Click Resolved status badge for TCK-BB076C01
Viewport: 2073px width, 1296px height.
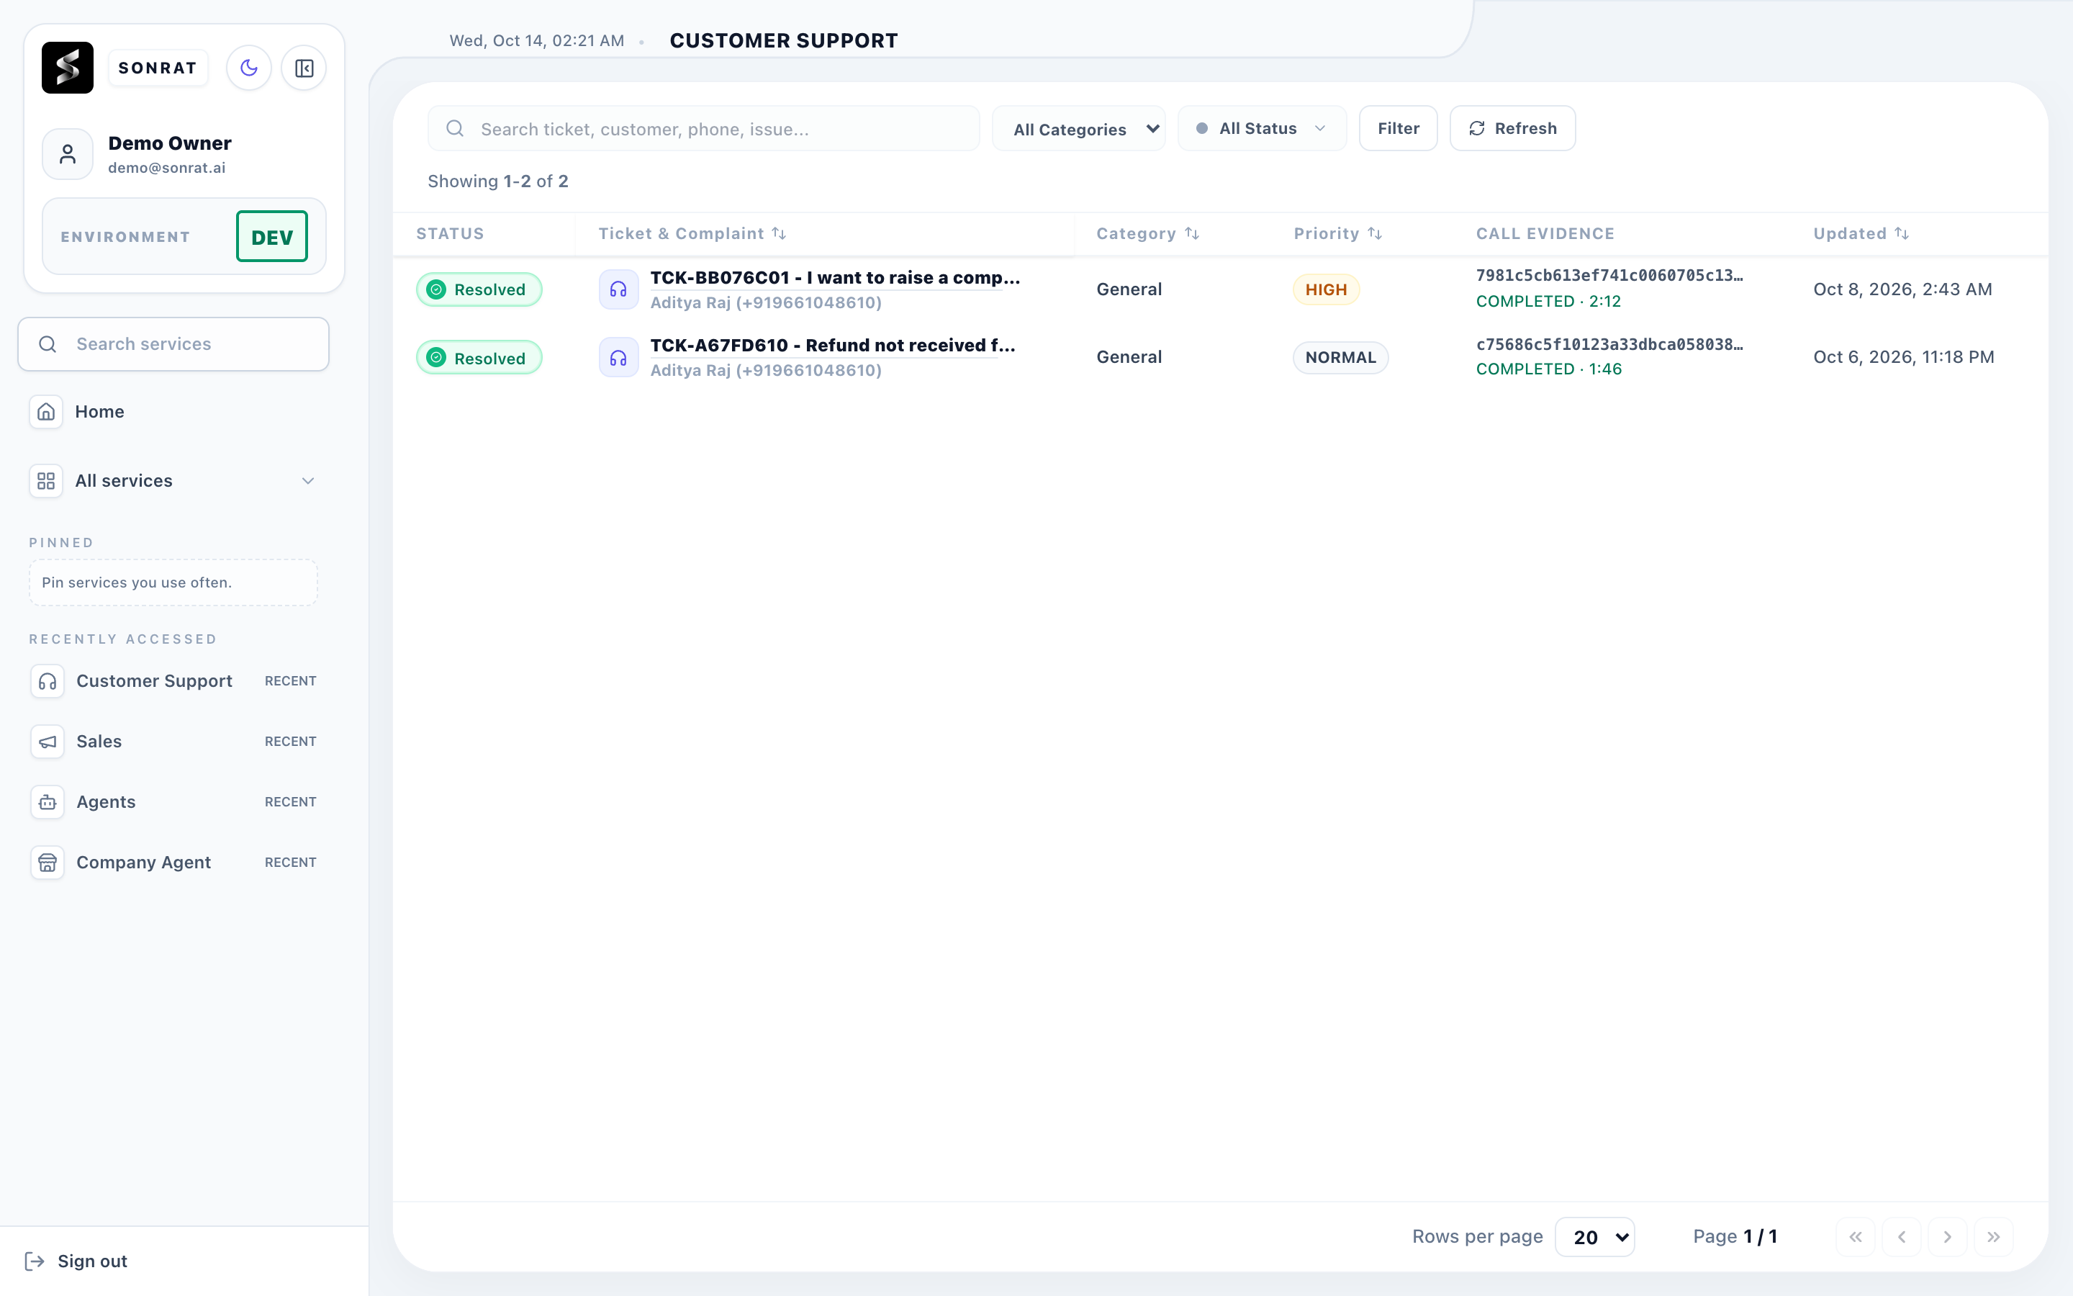coord(479,289)
